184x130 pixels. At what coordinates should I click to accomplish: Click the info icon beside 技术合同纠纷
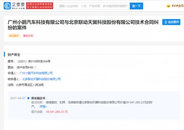click(x=36, y=67)
